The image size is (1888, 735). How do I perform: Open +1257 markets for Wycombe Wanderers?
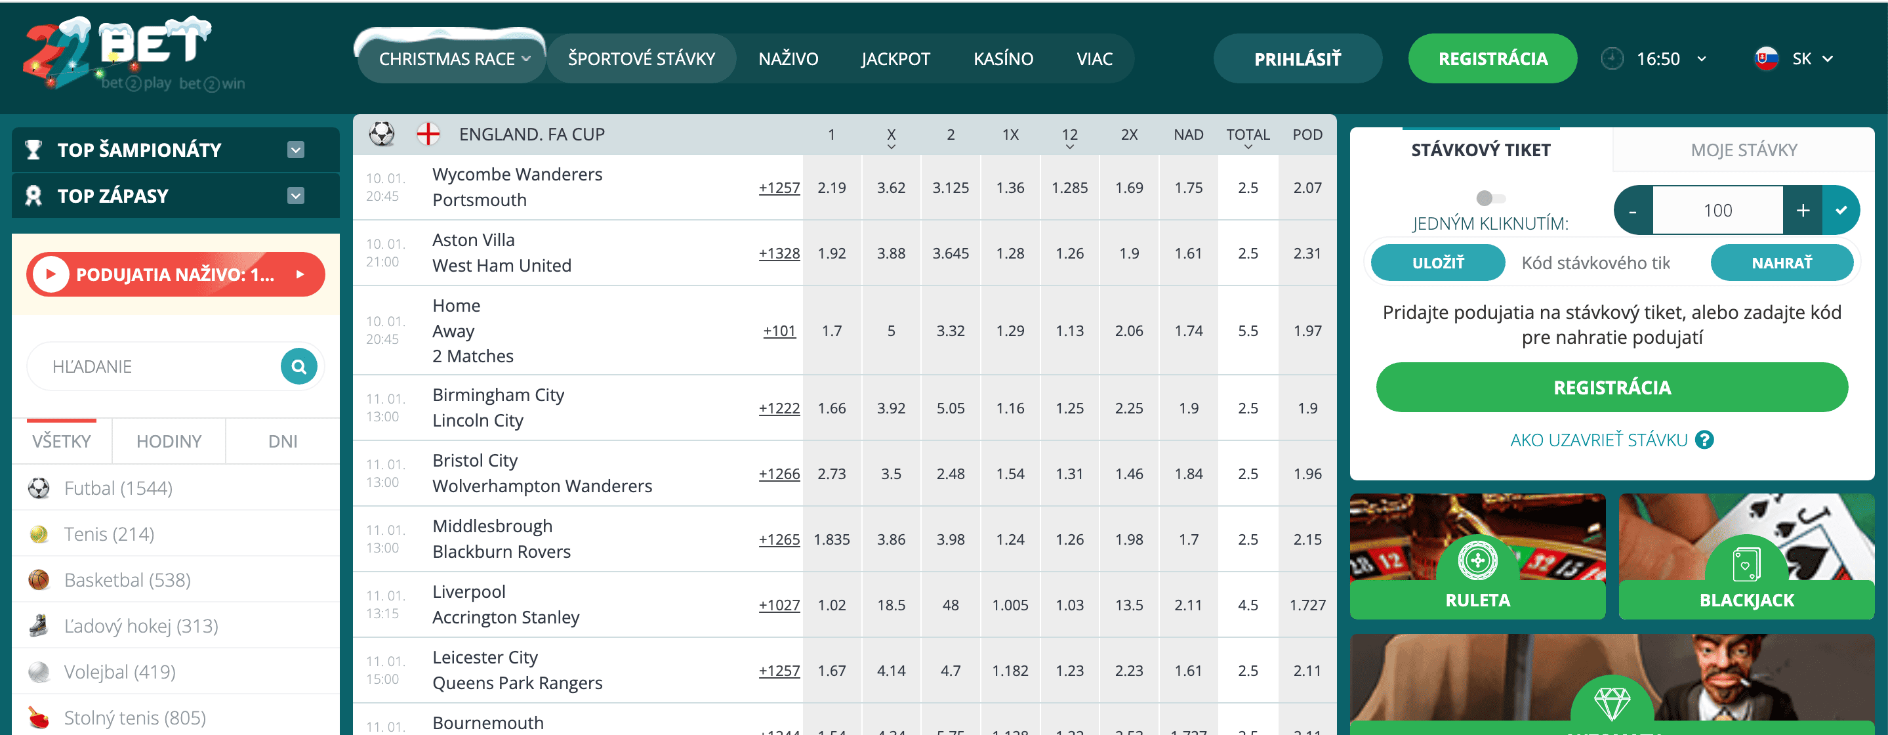point(779,188)
